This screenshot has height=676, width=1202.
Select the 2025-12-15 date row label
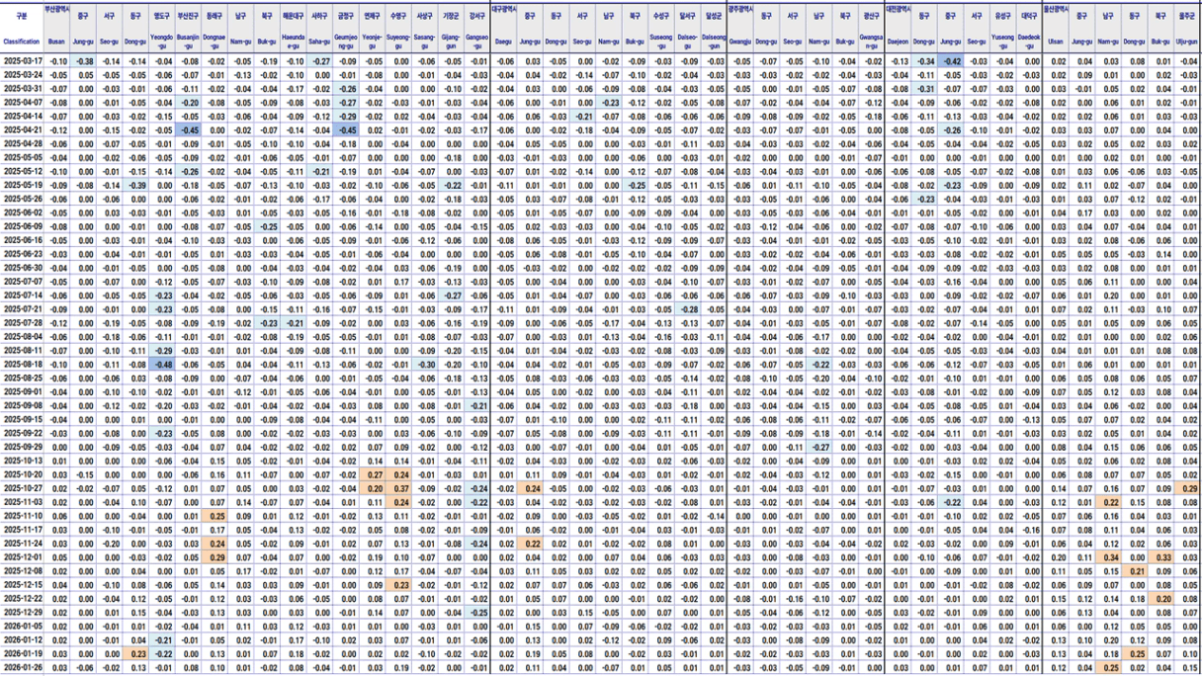pos(22,585)
